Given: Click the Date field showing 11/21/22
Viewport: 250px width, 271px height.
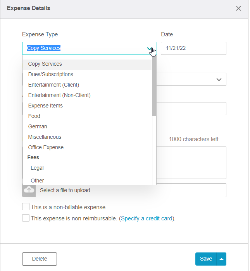Looking at the screenshot, I should [x=193, y=48].
